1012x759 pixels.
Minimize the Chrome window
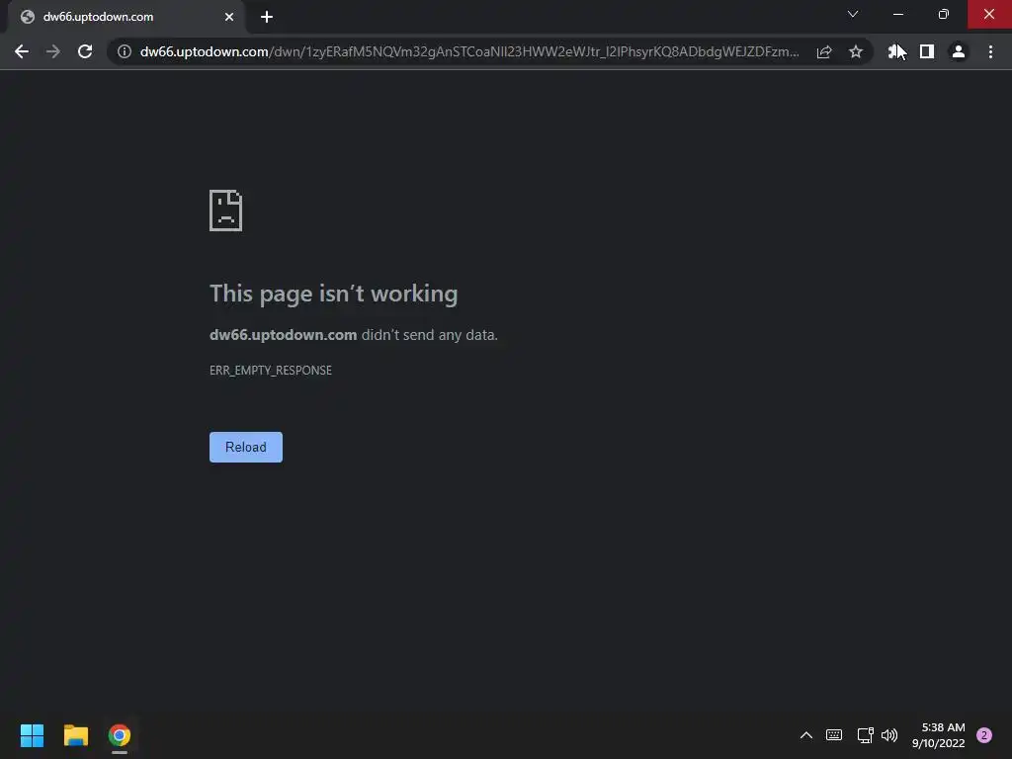pyautogui.click(x=898, y=14)
